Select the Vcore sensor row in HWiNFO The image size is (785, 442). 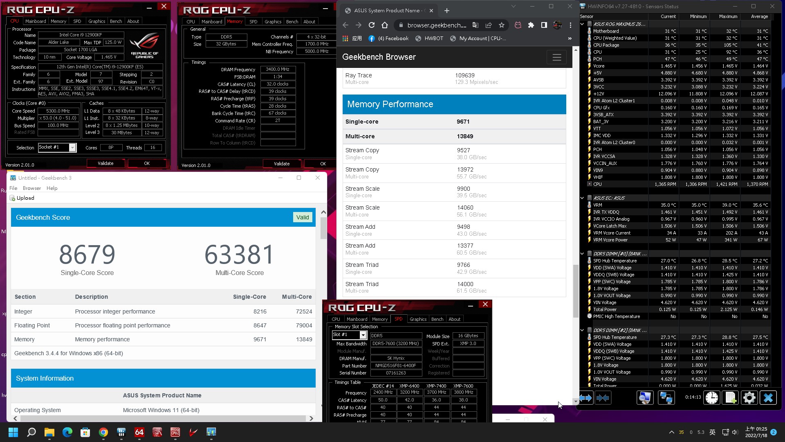[x=679, y=66]
